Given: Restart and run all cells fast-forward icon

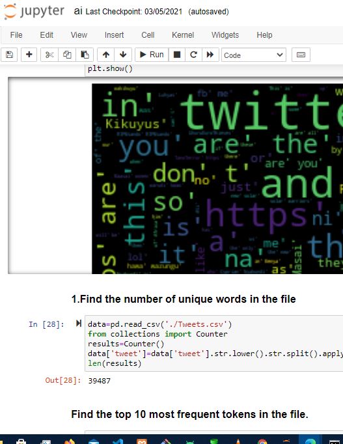Looking at the screenshot, I should (x=210, y=55).
